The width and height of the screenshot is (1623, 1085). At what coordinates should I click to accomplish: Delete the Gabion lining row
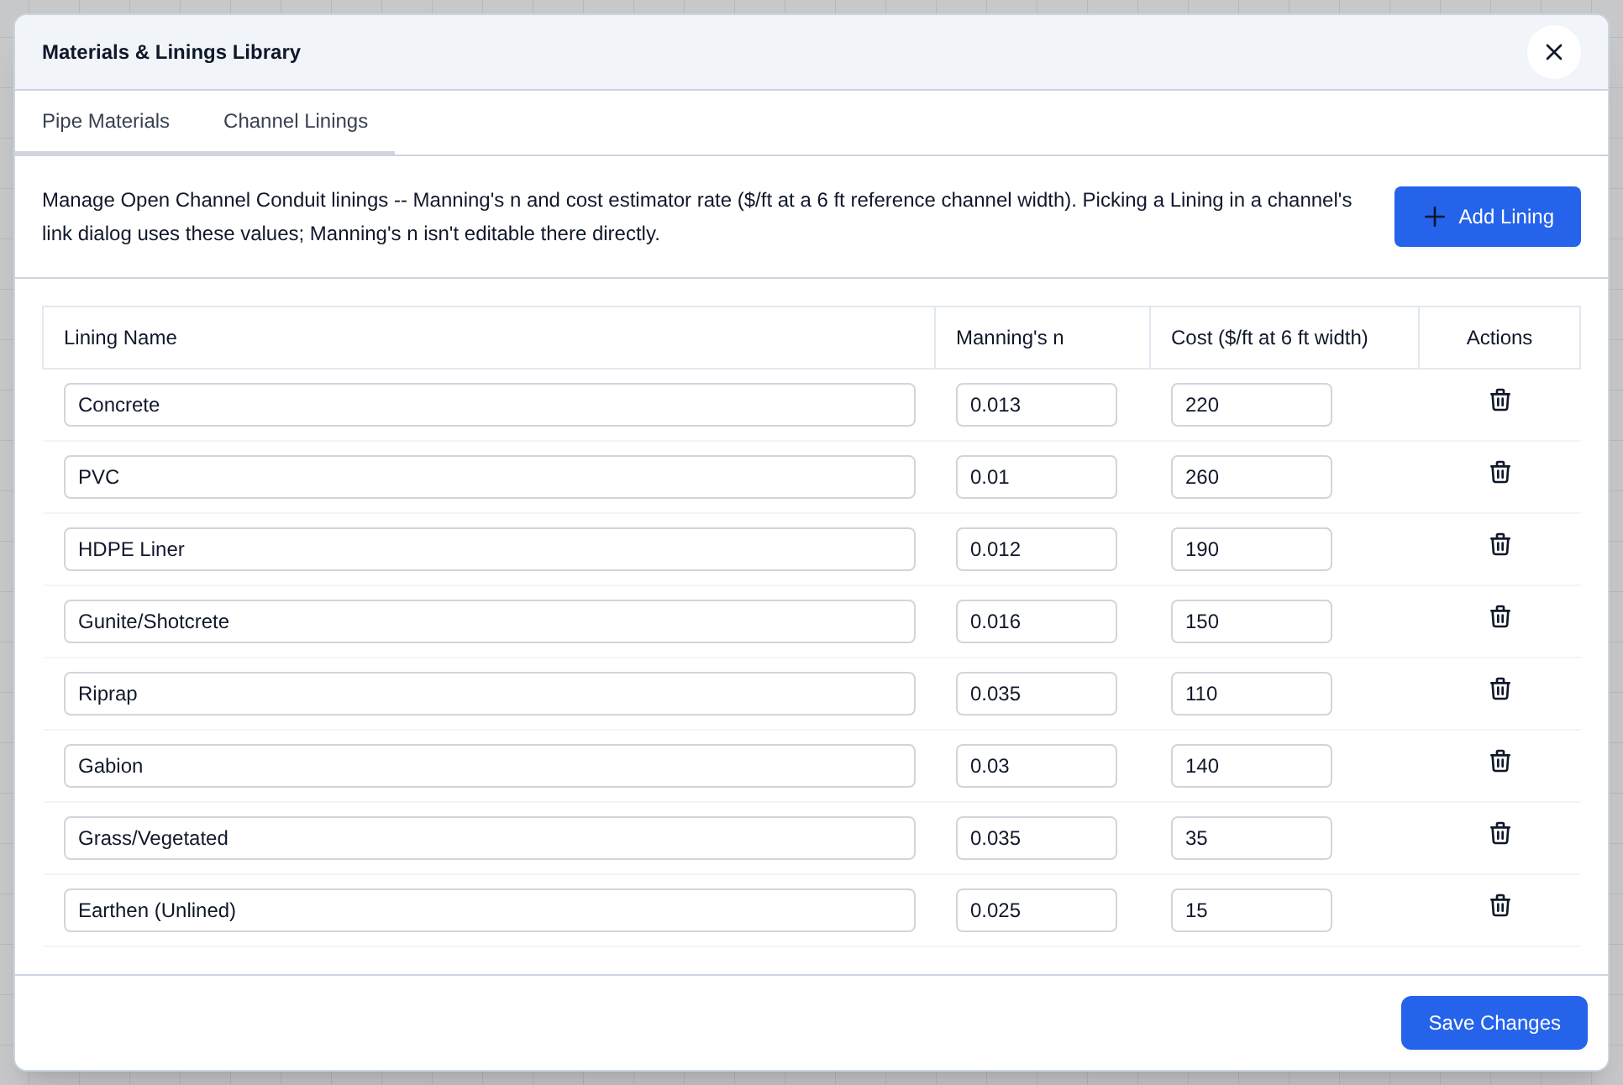pyautogui.click(x=1500, y=762)
